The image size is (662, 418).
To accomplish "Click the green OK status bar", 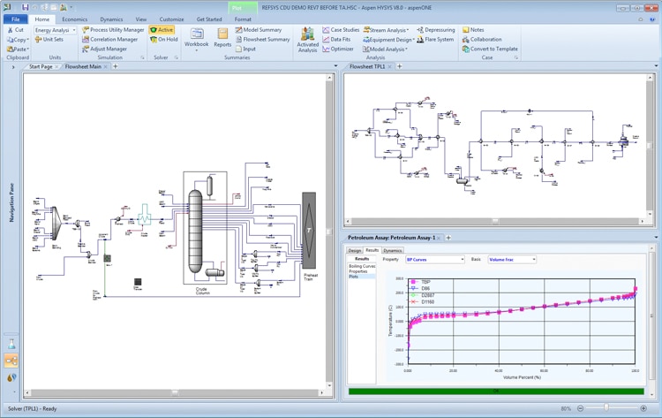I will point(496,391).
